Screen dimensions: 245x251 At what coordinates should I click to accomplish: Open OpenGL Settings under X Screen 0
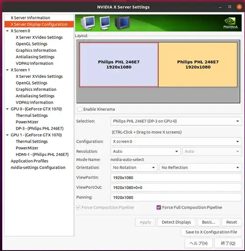pyautogui.click(x=31, y=44)
